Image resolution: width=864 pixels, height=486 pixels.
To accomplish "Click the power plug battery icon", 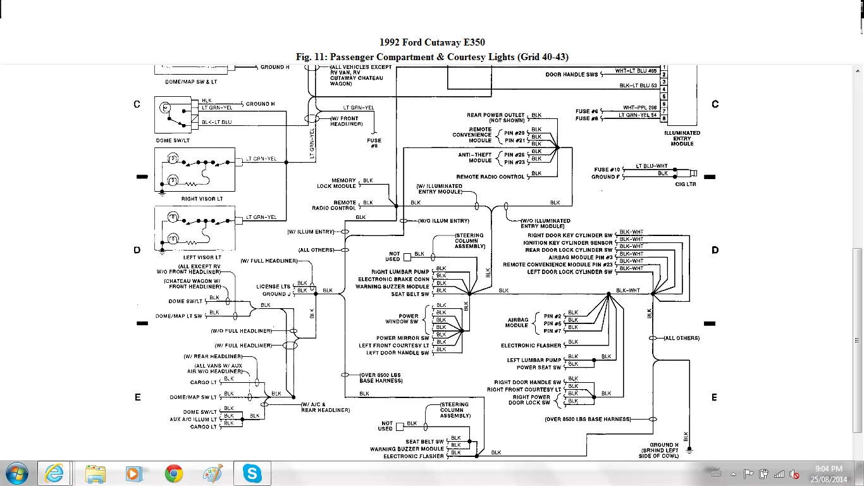I will (x=763, y=473).
